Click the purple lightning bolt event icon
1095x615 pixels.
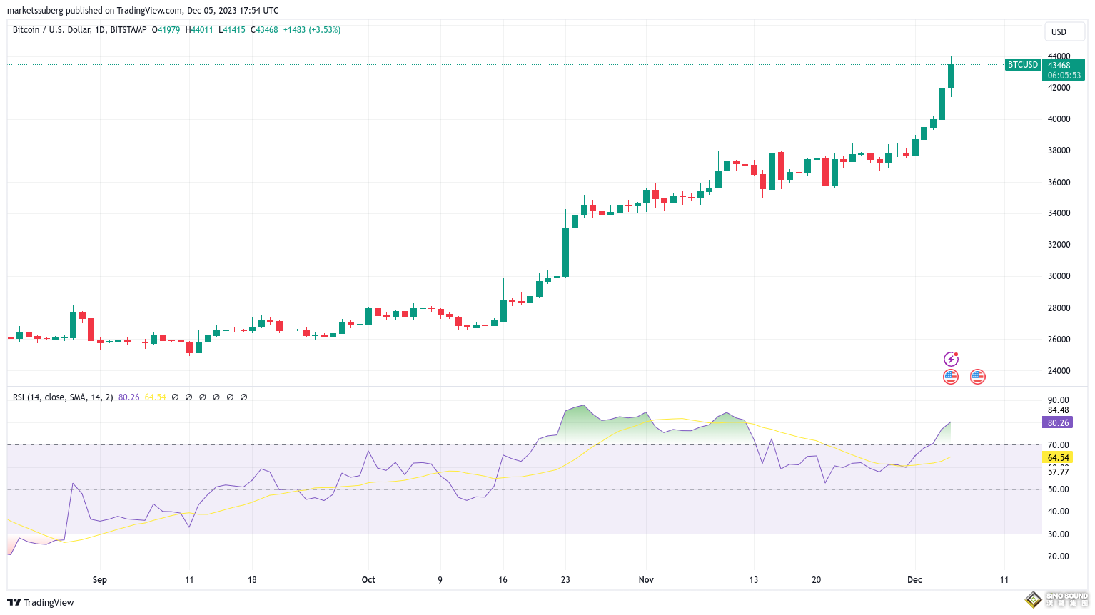[x=951, y=359]
